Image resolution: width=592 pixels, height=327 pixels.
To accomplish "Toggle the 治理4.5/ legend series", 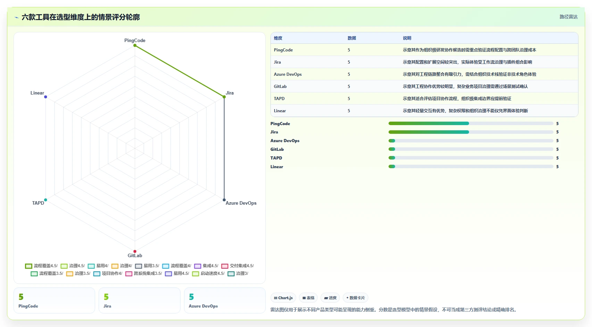I will tap(73, 266).
